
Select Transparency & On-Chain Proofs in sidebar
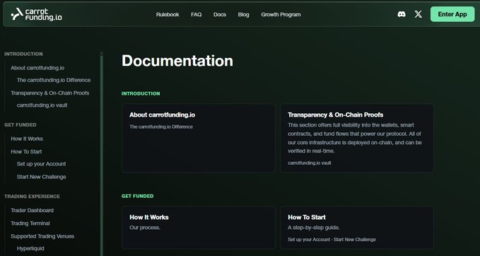[50, 93]
